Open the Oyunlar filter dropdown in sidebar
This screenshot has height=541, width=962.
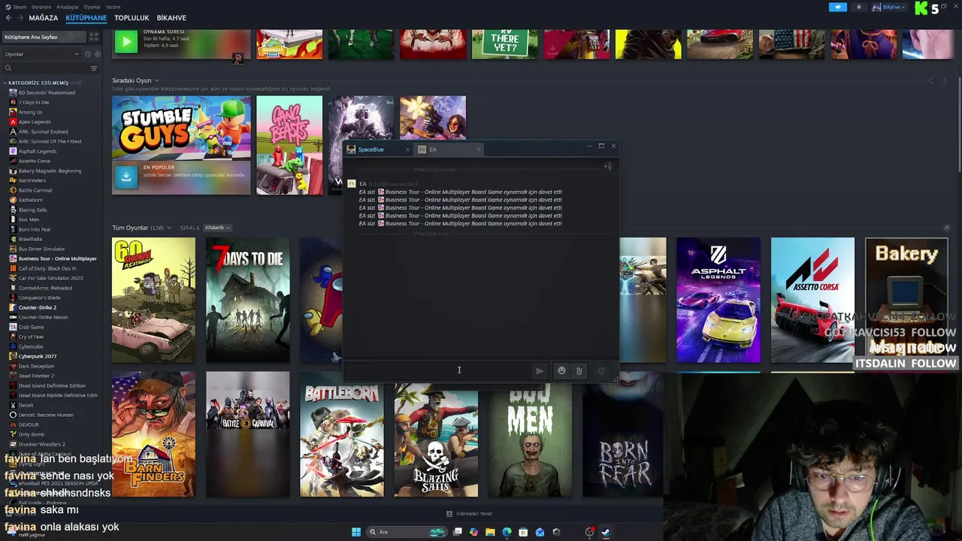[x=41, y=54]
